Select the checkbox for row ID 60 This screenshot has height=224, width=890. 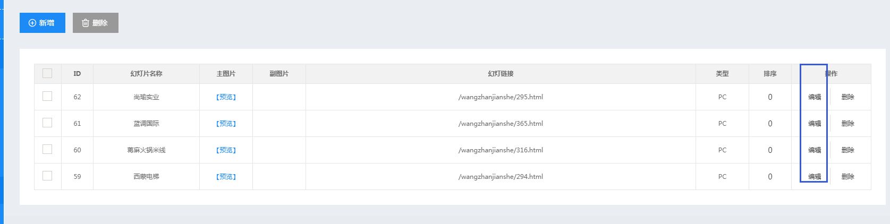pos(47,149)
